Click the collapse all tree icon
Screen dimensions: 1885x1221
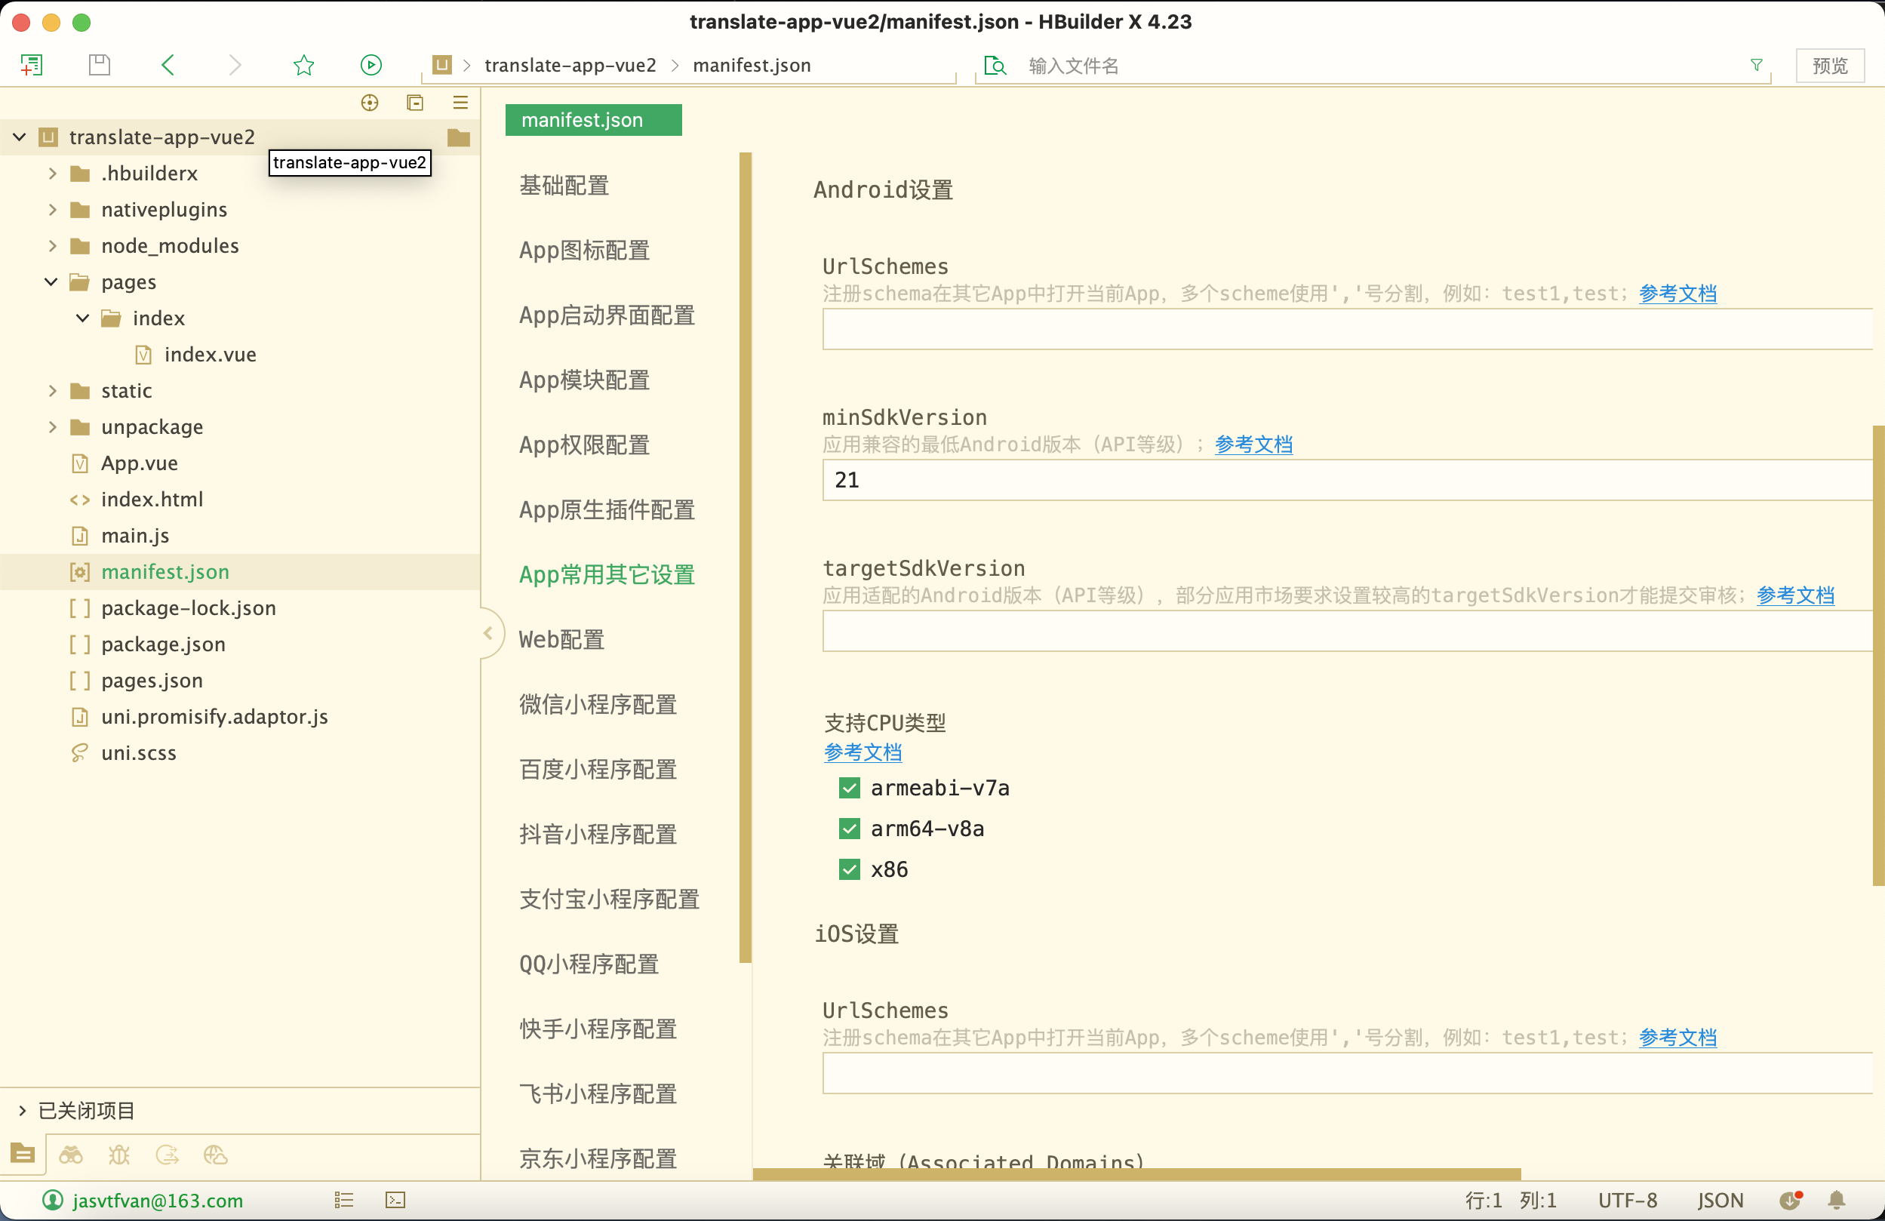pos(415,103)
